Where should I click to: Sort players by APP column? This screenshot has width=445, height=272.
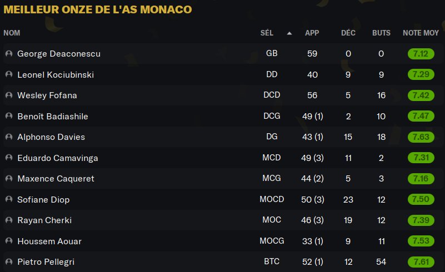(x=312, y=33)
